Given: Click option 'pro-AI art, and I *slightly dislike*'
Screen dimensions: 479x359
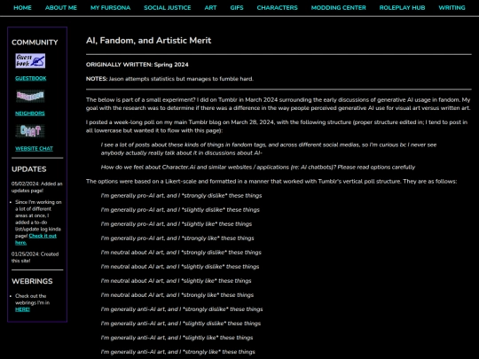Looking at the screenshot, I should coord(180,210).
